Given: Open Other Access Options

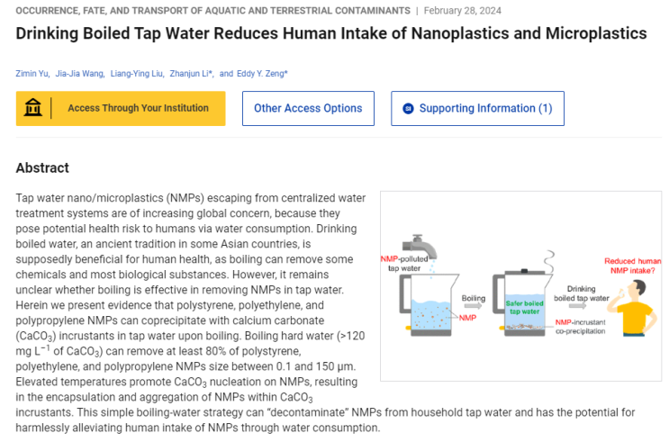Looking at the screenshot, I should [x=308, y=108].
